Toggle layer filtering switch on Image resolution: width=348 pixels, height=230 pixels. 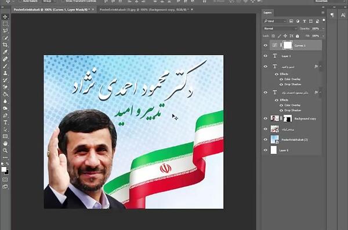click(324, 21)
